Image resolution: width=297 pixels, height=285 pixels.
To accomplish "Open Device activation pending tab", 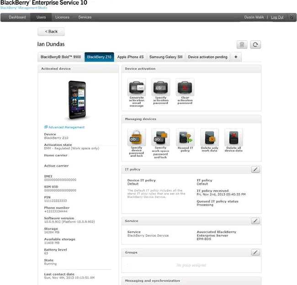I will coord(207,57).
